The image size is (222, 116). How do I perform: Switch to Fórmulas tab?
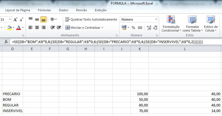point(44,10)
